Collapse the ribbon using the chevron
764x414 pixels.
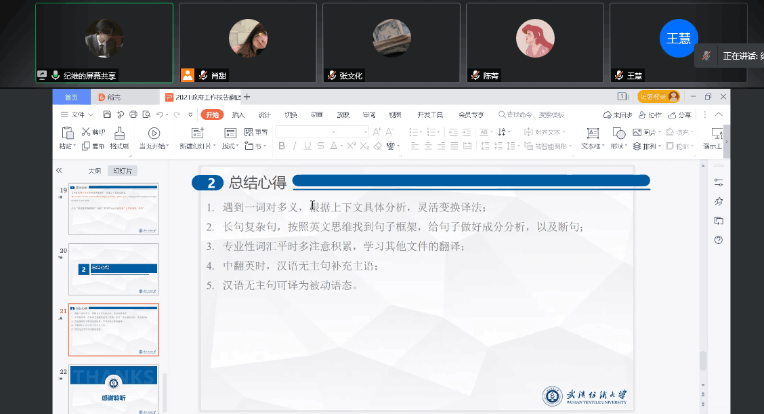click(719, 115)
